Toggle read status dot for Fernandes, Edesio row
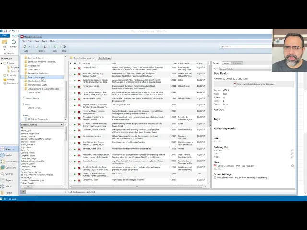This screenshot has width=307, height=230. [x=75, y=87]
